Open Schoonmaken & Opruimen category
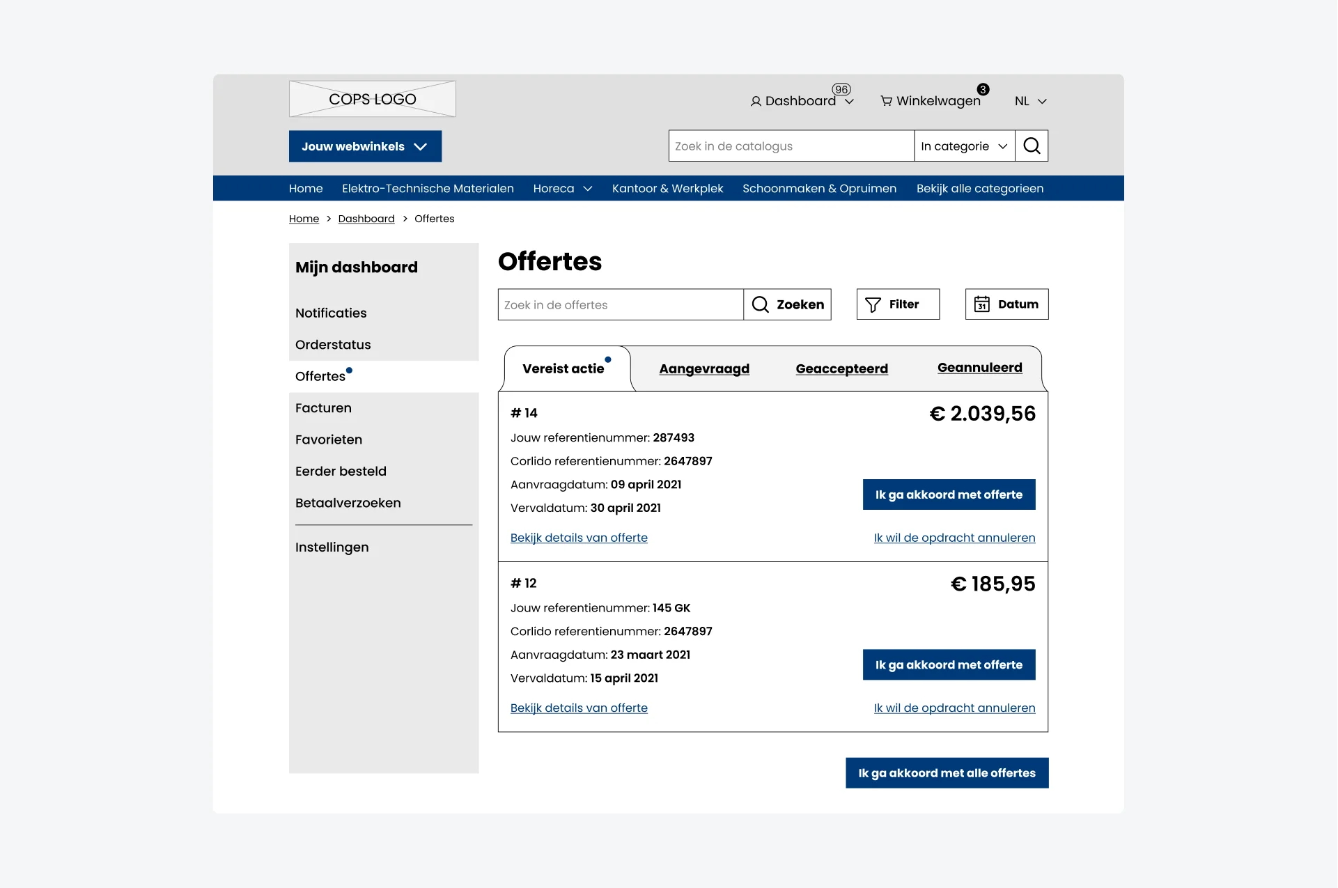 (819, 189)
